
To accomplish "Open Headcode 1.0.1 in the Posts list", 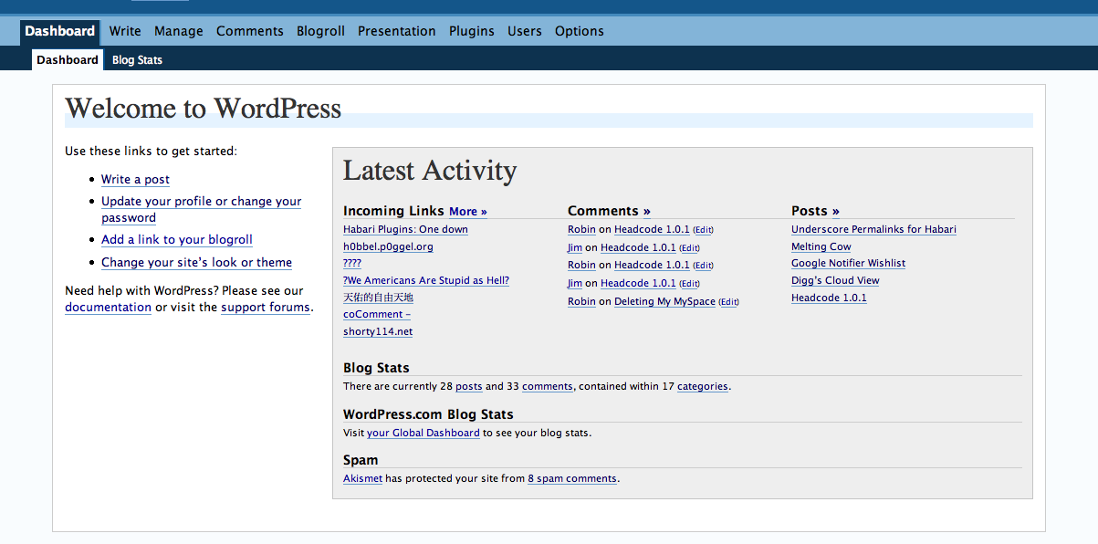I will [x=829, y=298].
